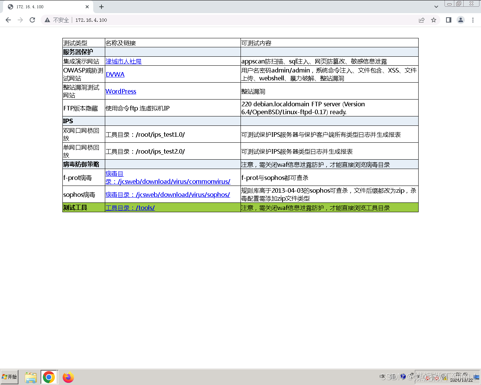Expand the tab search dropdown arrow
Viewport: 481px width, 385px height.
point(436,6)
